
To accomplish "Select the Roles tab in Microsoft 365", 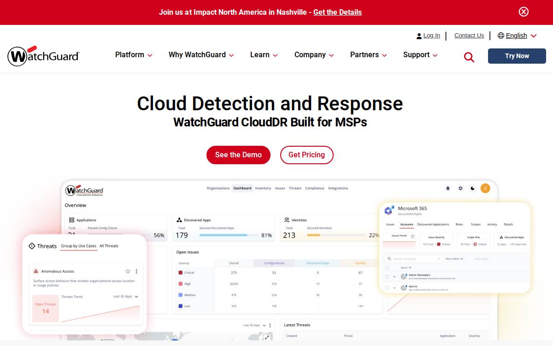I will click(459, 225).
